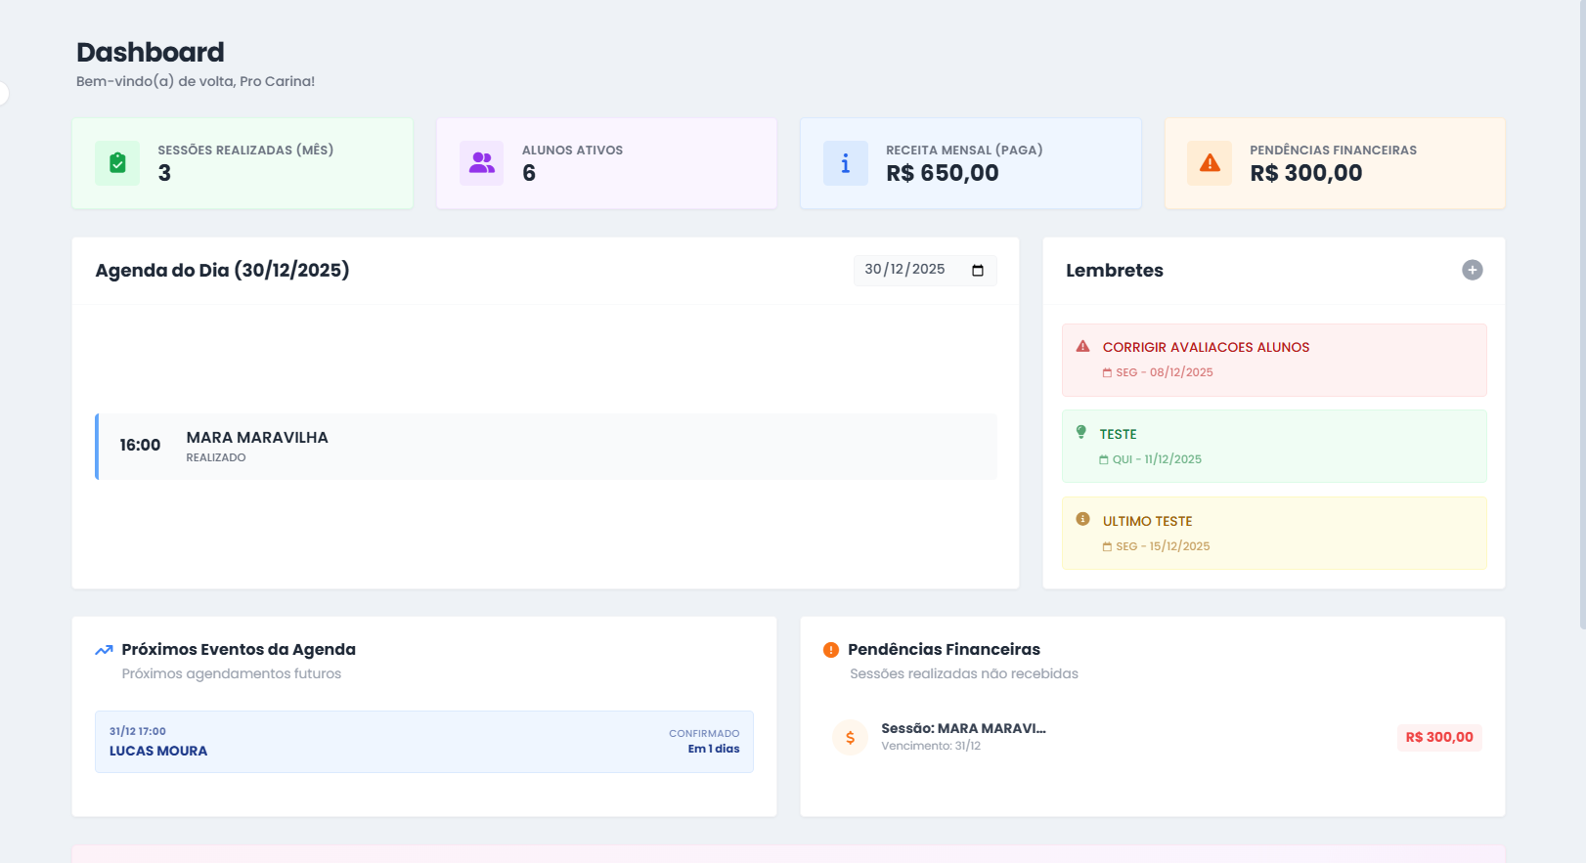Add a new reminder with the plus icon
The width and height of the screenshot is (1586, 863).
[x=1472, y=270]
